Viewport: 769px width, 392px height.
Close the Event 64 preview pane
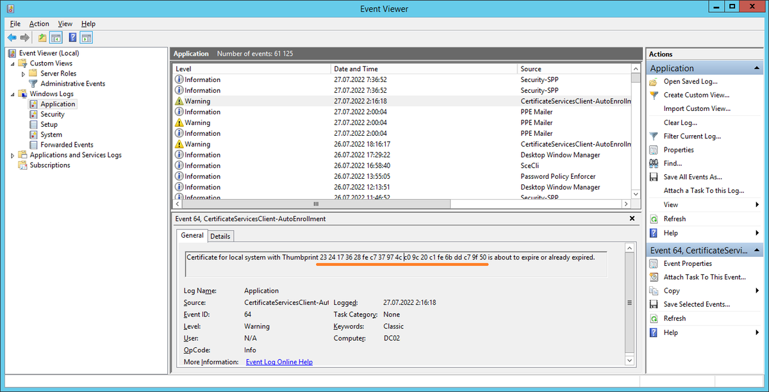point(633,218)
